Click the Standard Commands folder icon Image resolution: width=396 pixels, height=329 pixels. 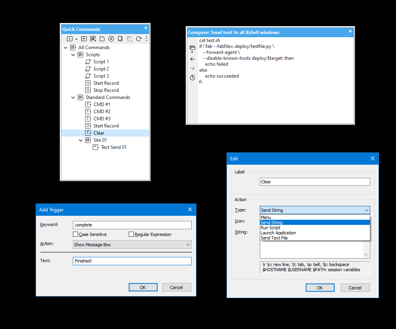click(80, 97)
